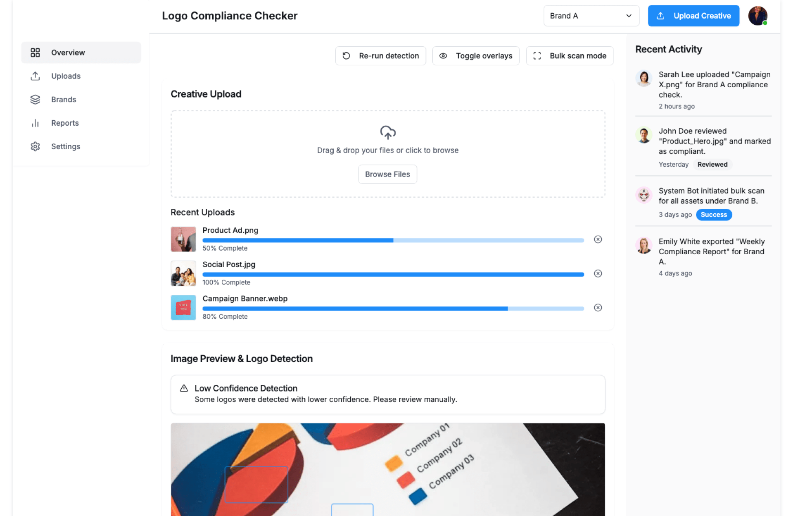The image size is (793, 516).
Task: Click the Brands layers icon
Action: (36, 100)
